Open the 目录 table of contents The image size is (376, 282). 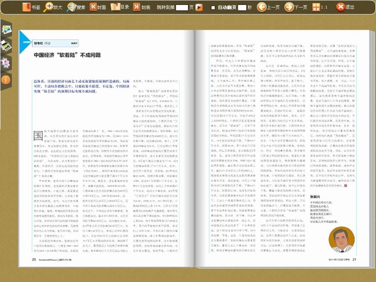[120, 7]
